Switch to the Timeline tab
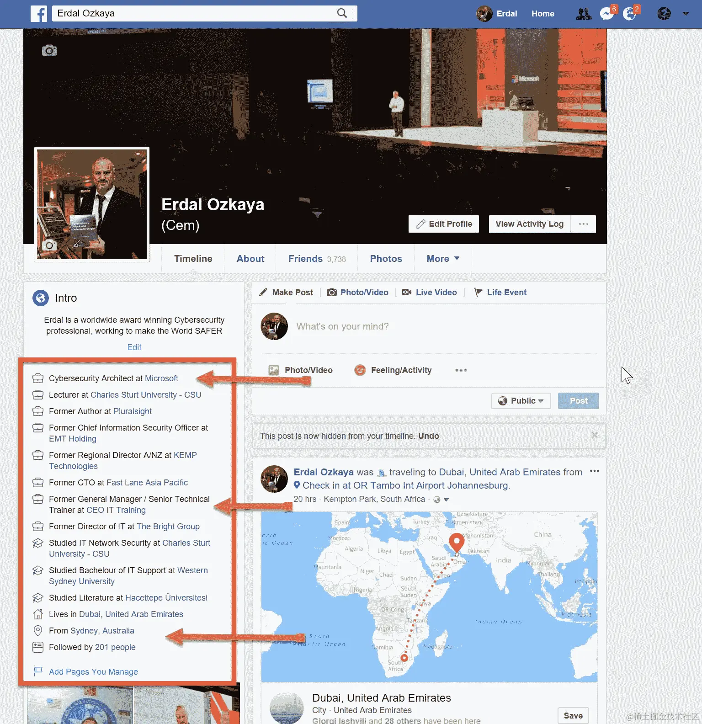This screenshot has width=702, height=724. coord(193,259)
